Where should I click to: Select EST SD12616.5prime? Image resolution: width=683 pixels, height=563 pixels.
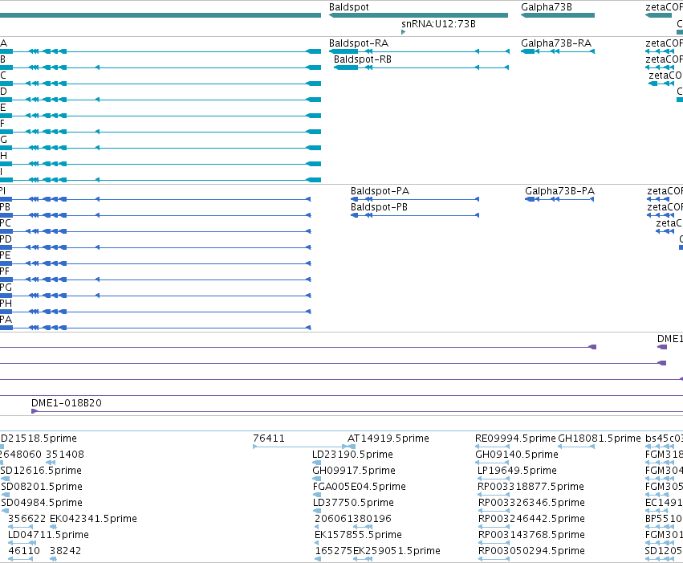point(41,470)
